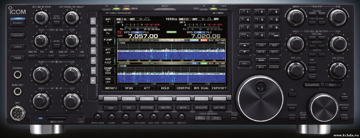Viewport: 360px width, 138px height.
Task: Toggle the POWER switch
Action: [x=18, y=23]
